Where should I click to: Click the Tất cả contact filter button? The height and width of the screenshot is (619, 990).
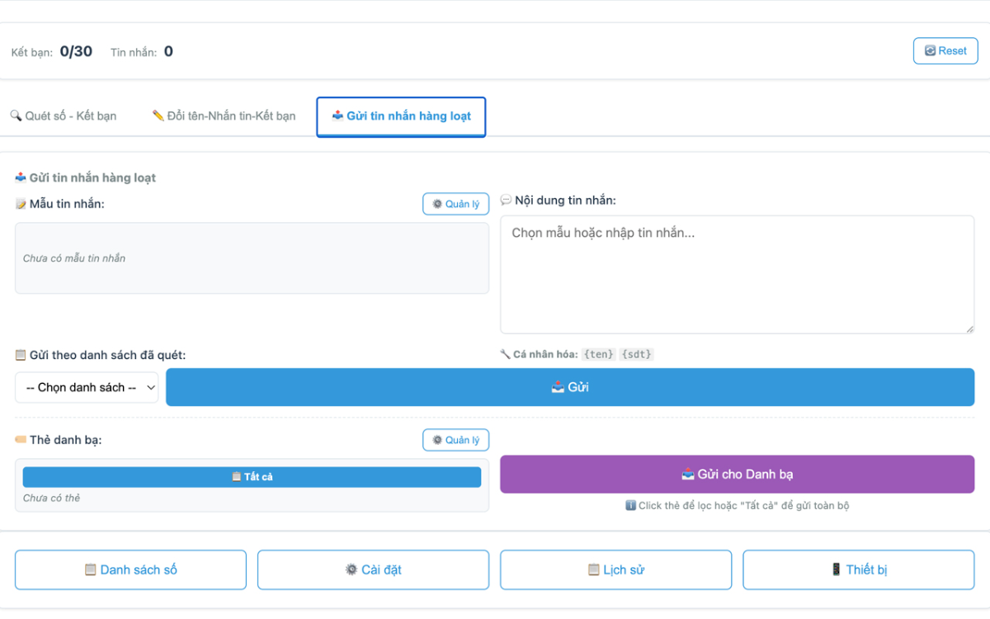click(251, 476)
